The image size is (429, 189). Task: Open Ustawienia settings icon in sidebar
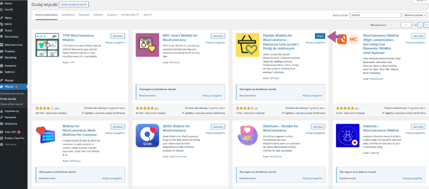2,124
